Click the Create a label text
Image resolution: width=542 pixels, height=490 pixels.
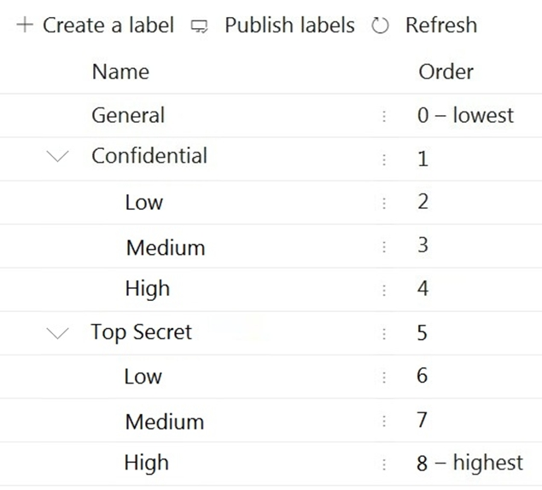pyautogui.click(x=108, y=26)
